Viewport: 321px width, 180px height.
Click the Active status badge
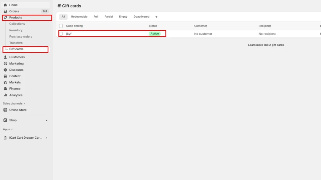pos(155,34)
